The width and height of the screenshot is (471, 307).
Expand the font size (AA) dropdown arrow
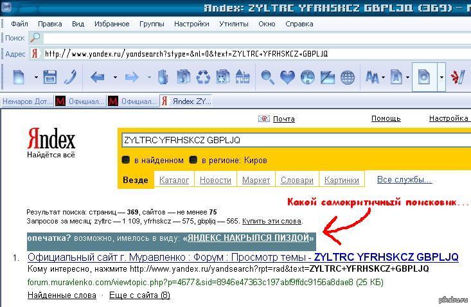pyautogui.click(x=383, y=78)
